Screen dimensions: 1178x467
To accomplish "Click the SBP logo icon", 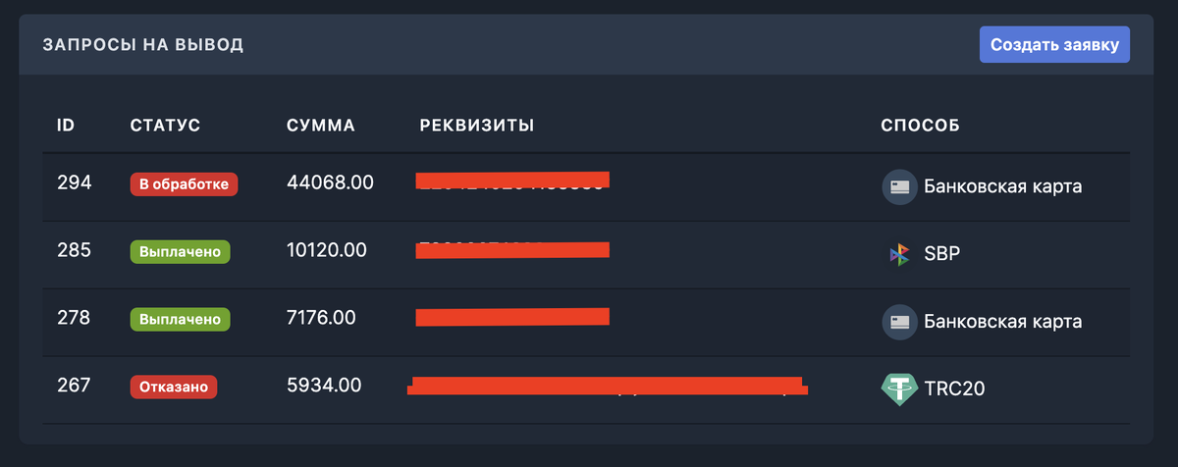I will [899, 254].
